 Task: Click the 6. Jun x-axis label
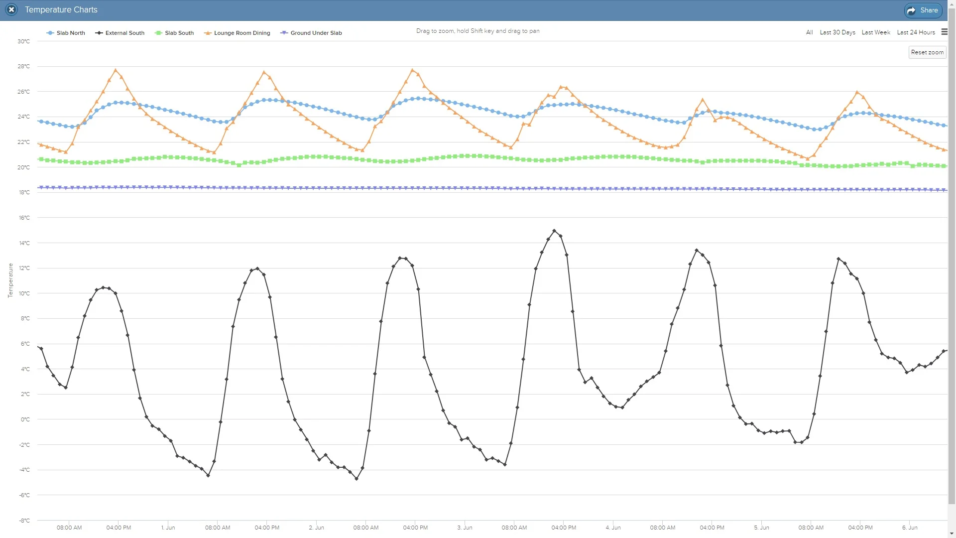(910, 528)
